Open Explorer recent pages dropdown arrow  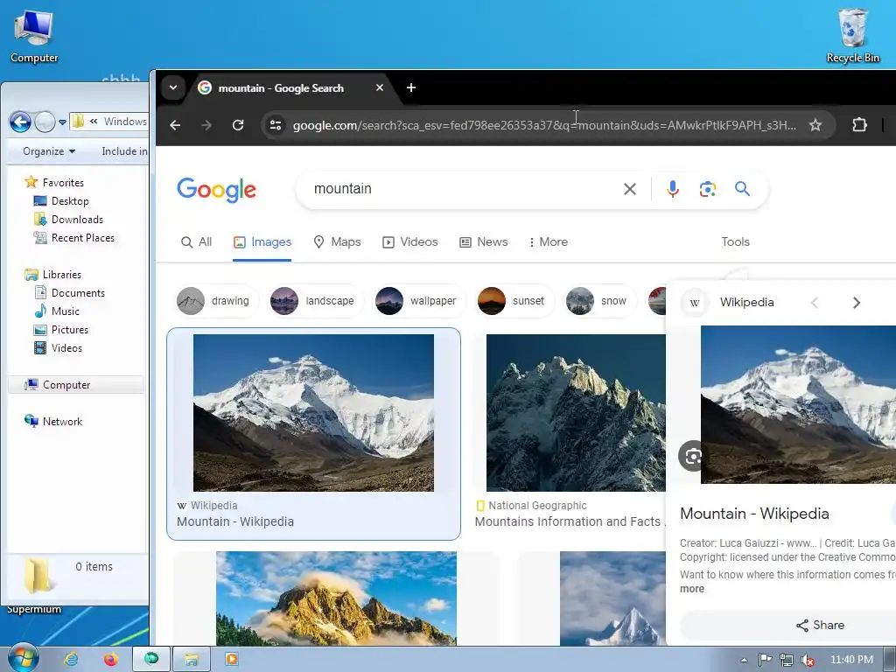click(x=62, y=122)
